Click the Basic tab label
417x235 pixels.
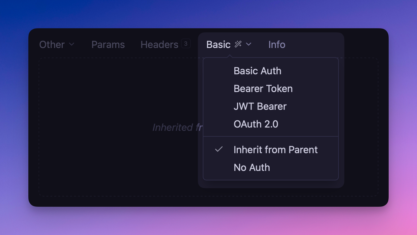coord(218,44)
